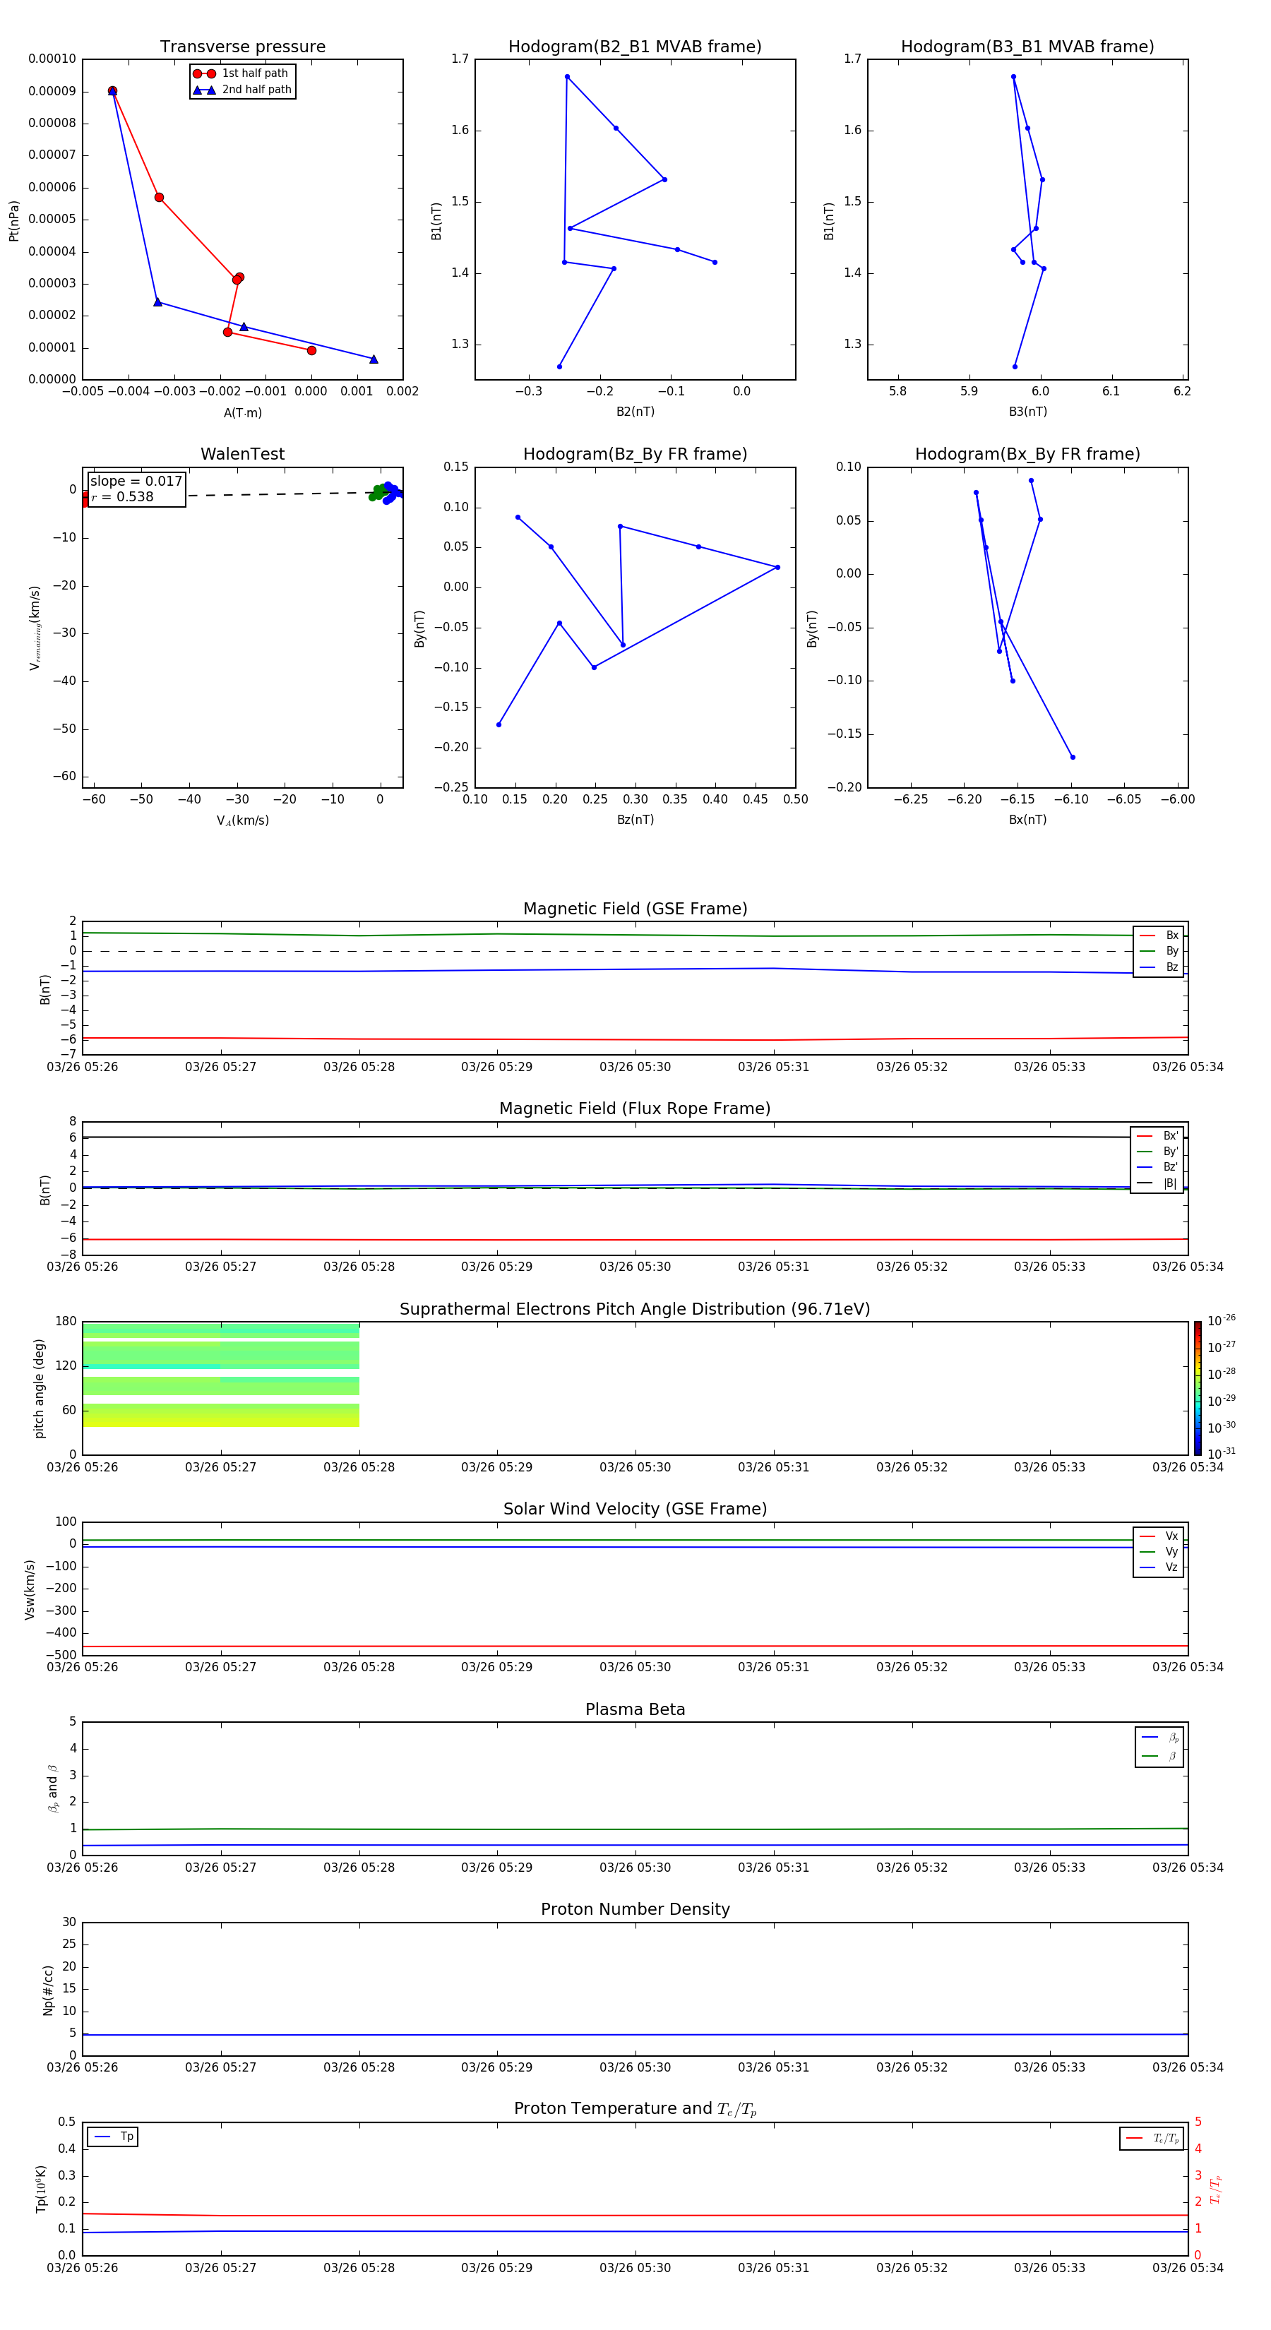The image size is (1271, 2330).
Task: Click the Suprathermal Electrons Pitch Angle Distribution title
Action: [x=635, y=1309]
